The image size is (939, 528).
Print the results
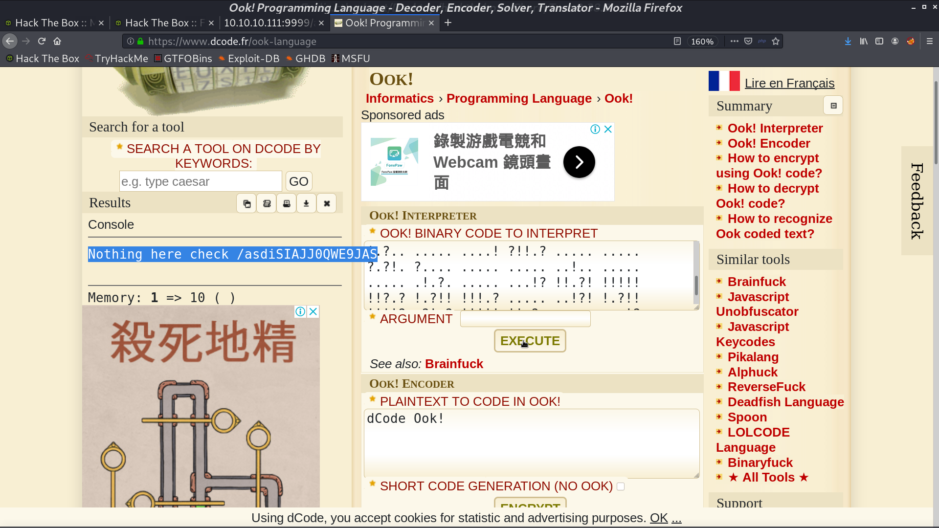coord(287,203)
